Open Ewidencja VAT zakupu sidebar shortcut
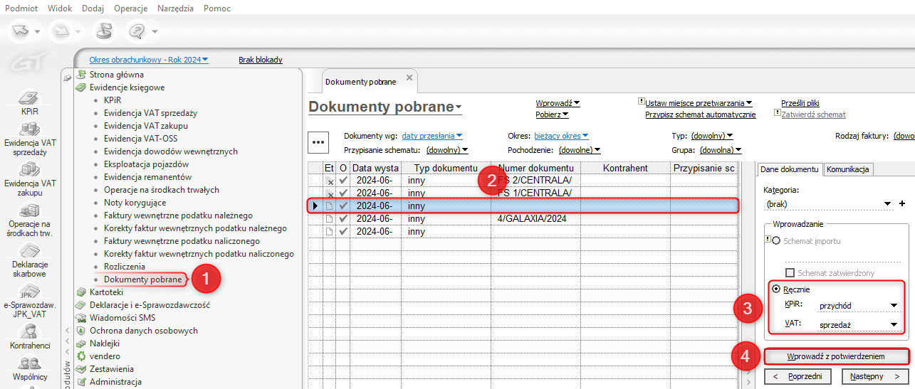This screenshot has height=389, width=915. [30, 179]
